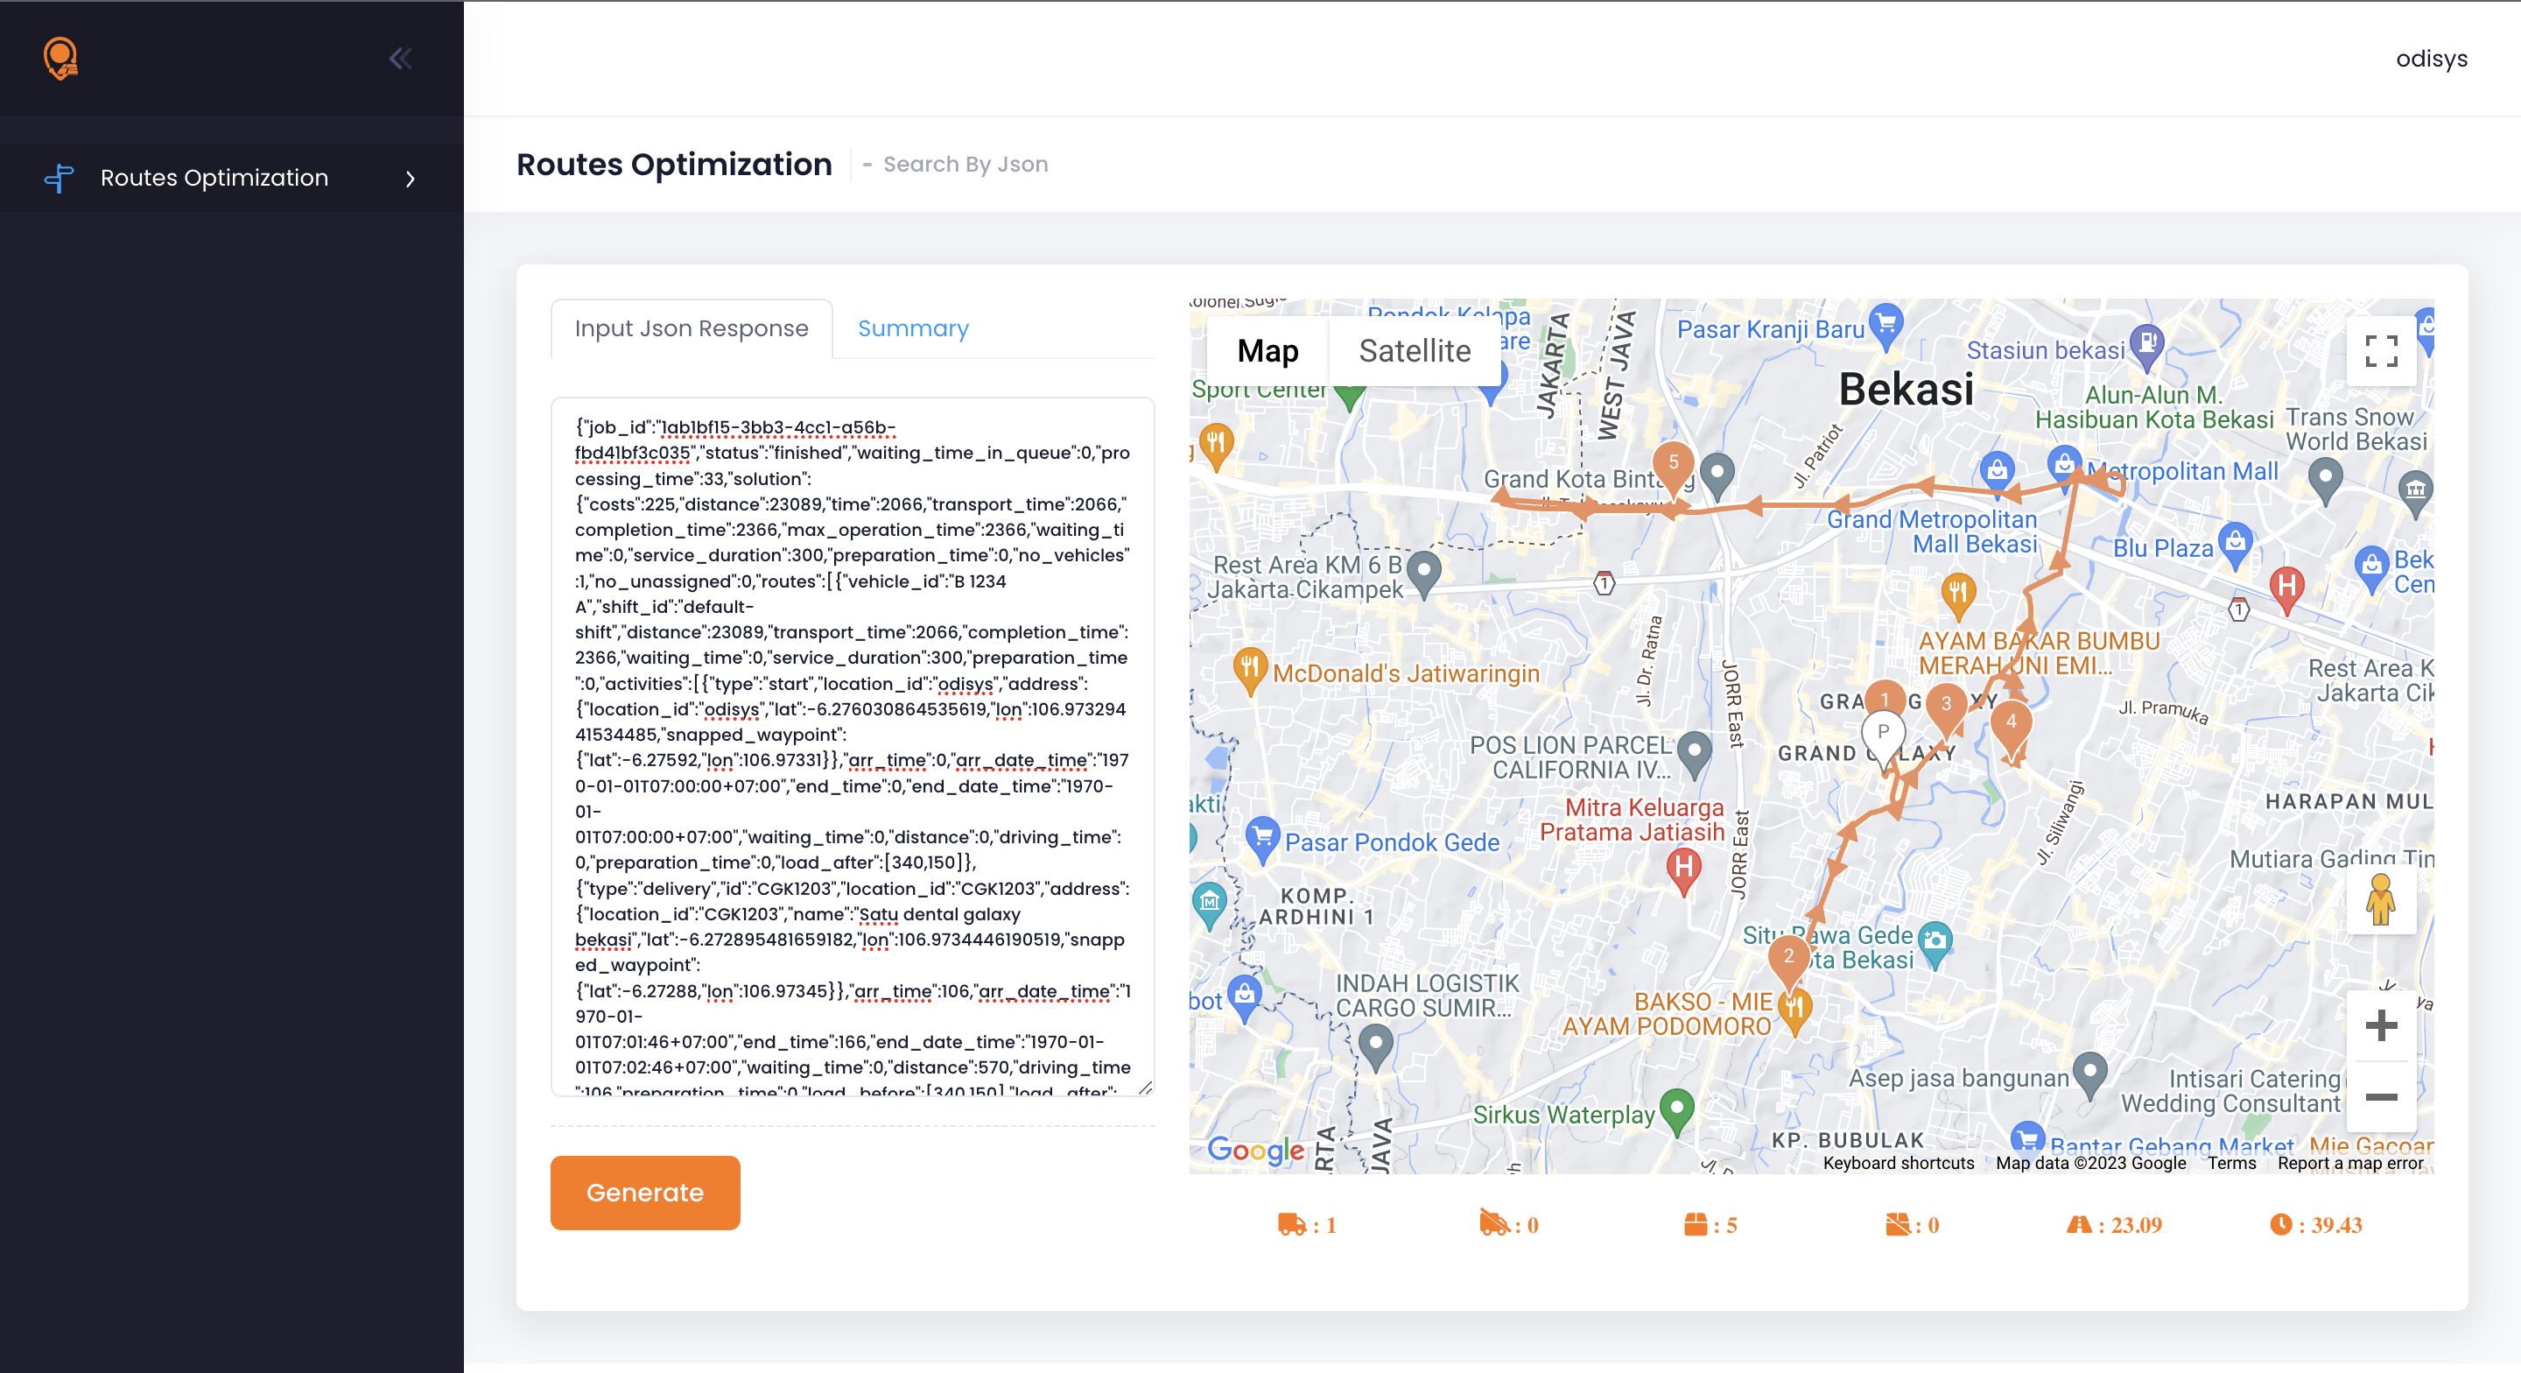The height and width of the screenshot is (1373, 2521).
Task: Switch map to Map view
Action: (x=1268, y=350)
